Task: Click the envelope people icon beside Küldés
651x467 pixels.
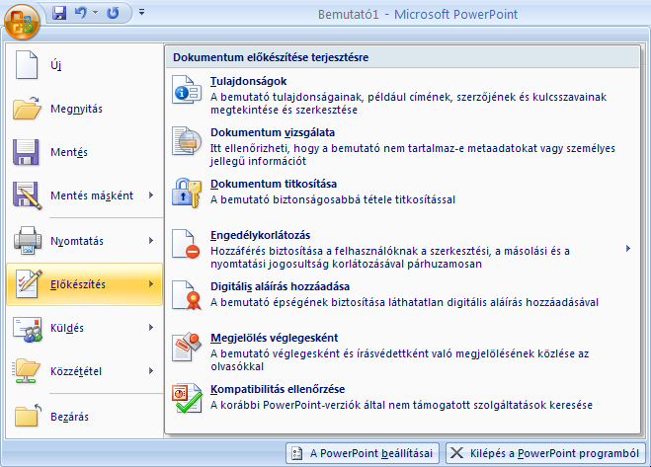Action: click(28, 329)
